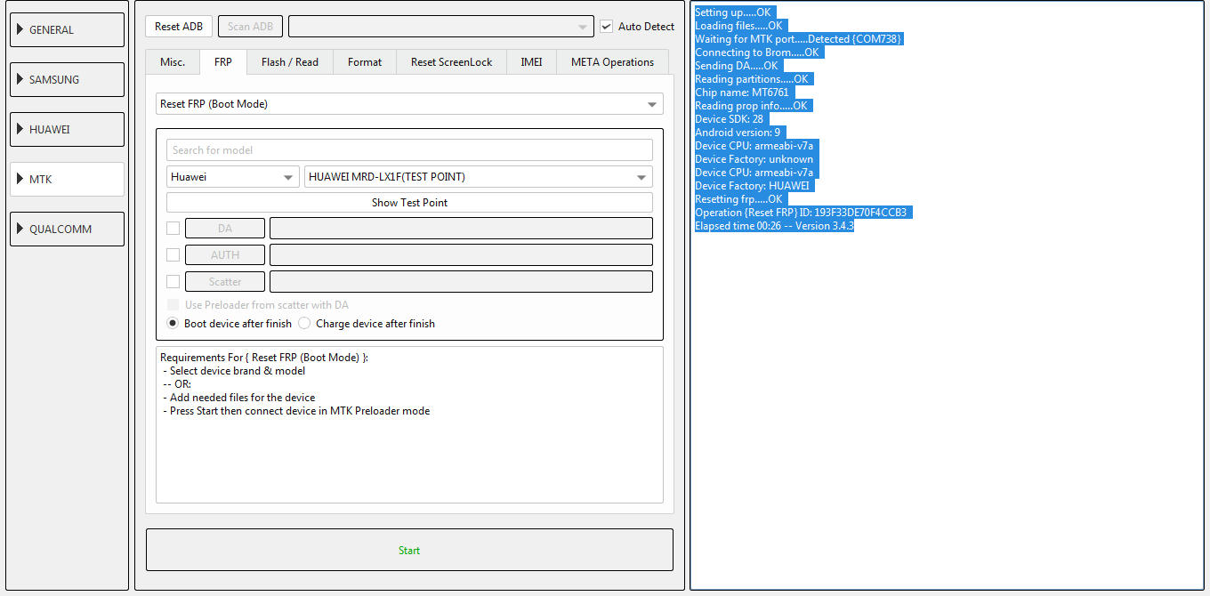1210x596 pixels.
Task: Click the Reset ADB button
Action: (x=179, y=27)
